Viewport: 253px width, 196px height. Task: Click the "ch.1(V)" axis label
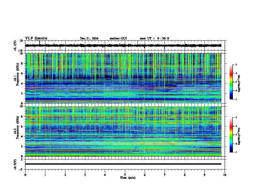15,45
